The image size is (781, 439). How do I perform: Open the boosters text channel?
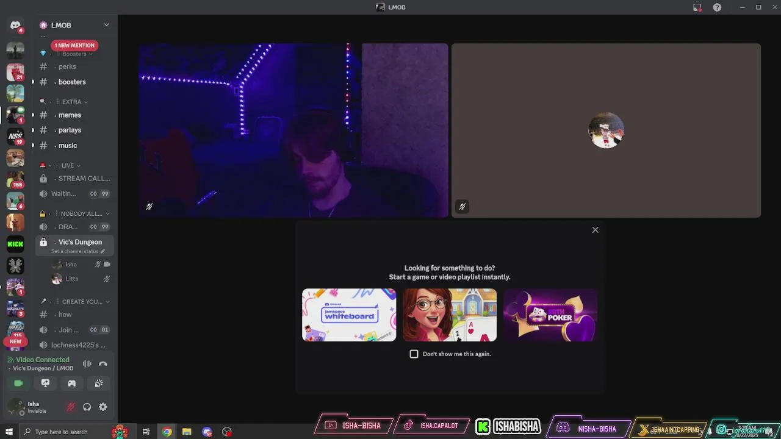click(74, 82)
